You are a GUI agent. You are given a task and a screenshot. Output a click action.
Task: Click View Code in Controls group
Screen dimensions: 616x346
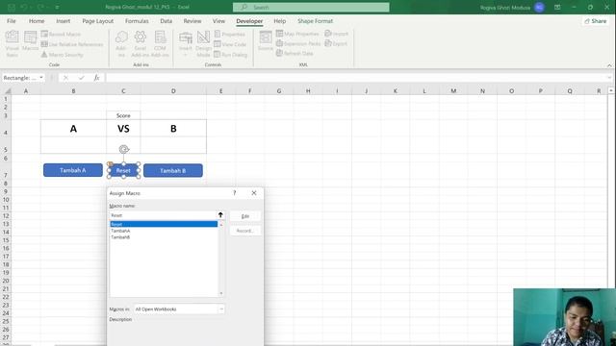230,44
